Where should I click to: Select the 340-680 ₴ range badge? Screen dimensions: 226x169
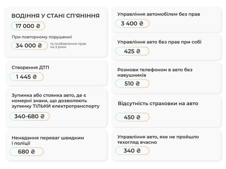[x=29, y=116]
